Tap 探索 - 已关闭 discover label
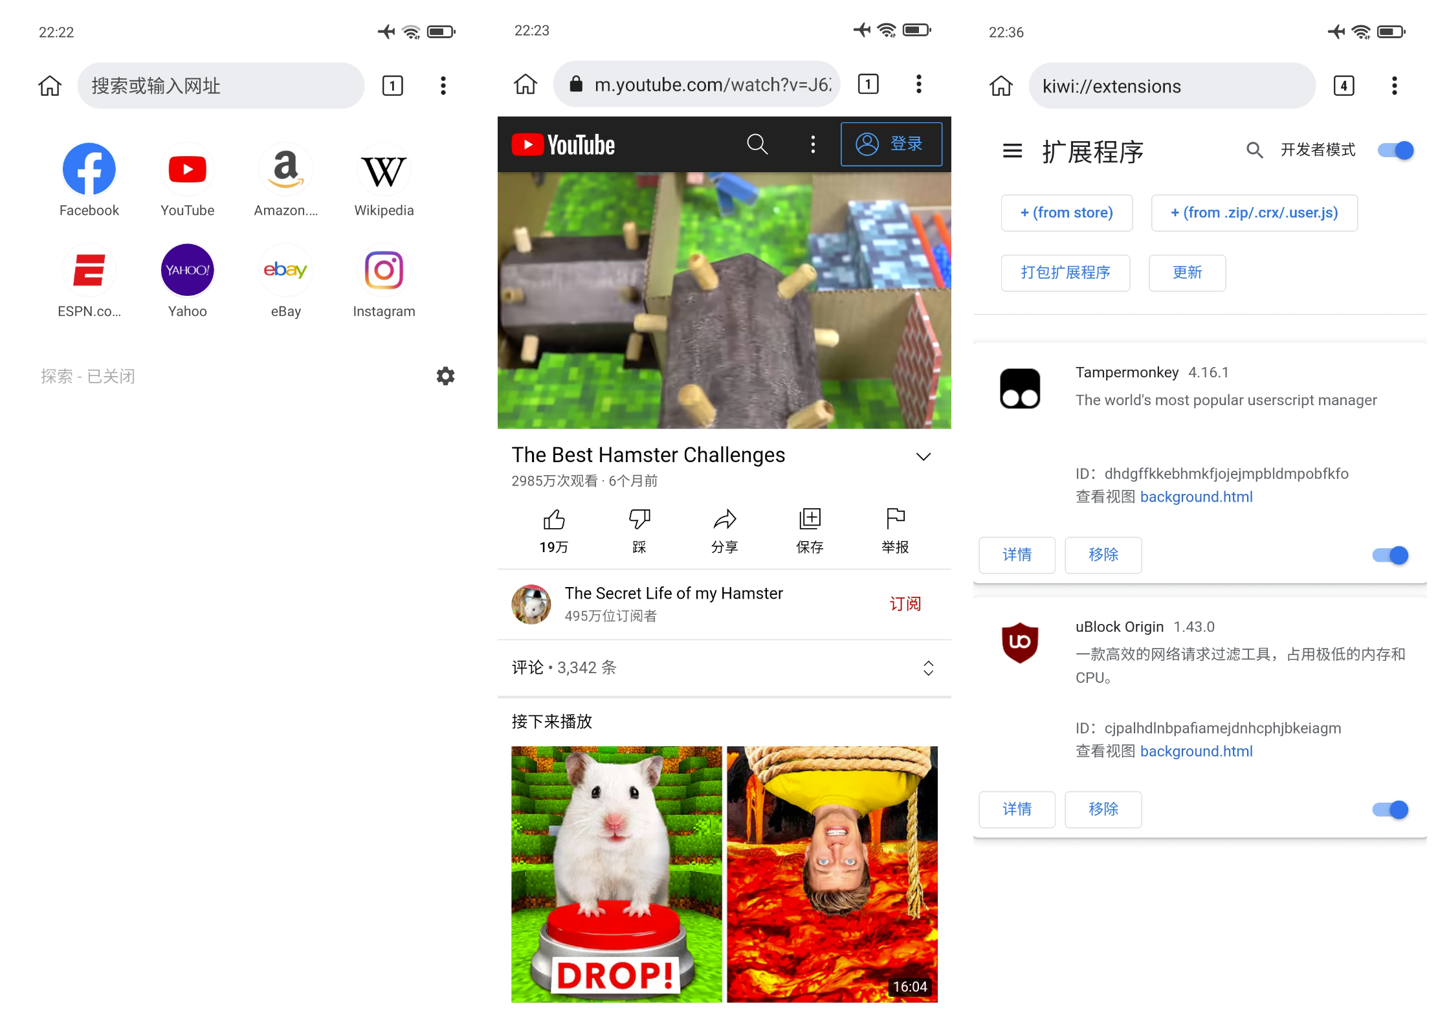Viewport: 1449px width, 1035px height. (87, 376)
